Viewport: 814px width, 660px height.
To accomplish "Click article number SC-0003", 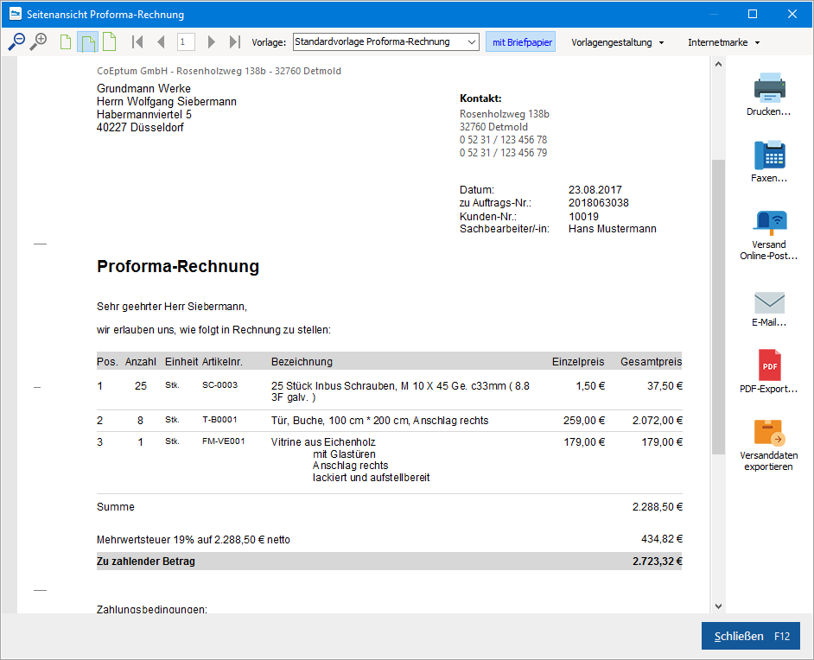I will click(220, 385).
